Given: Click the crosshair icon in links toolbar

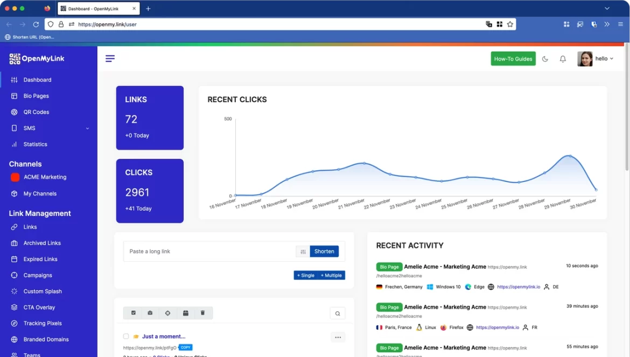Looking at the screenshot, I should click(167, 313).
